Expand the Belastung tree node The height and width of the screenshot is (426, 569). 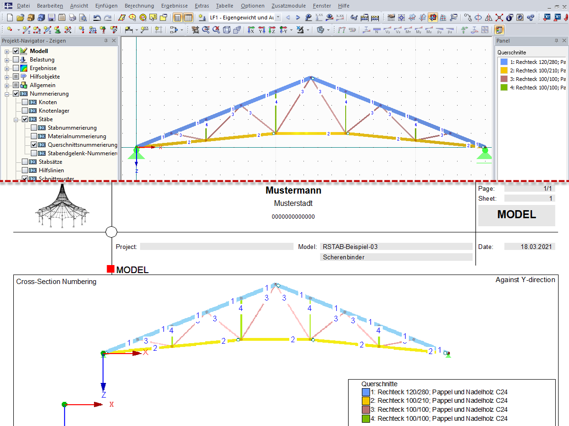coord(7,60)
